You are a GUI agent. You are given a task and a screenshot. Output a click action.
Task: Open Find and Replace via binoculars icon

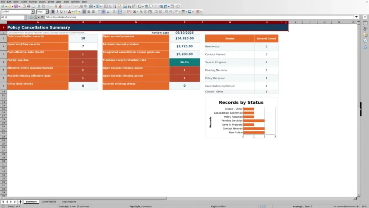click(81, 6)
